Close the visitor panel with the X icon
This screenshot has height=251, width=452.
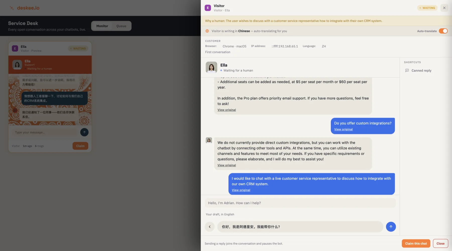pyautogui.click(x=444, y=8)
